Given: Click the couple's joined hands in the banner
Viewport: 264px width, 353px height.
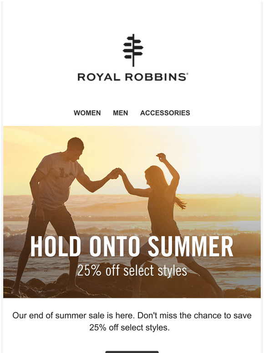Looking at the screenshot, I should 117,173.
